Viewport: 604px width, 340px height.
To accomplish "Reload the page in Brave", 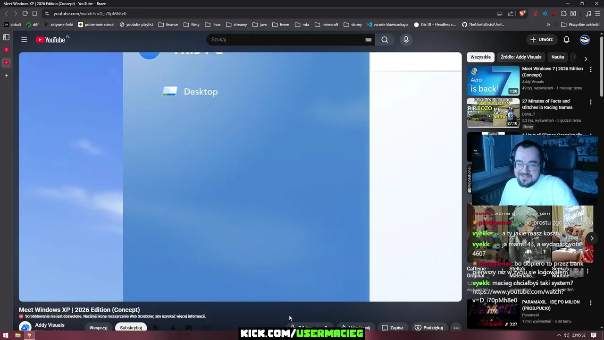I will click(x=25, y=14).
